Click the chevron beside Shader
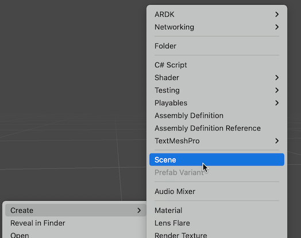Image resolution: width=301 pixels, height=238 pixels. [x=277, y=78]
